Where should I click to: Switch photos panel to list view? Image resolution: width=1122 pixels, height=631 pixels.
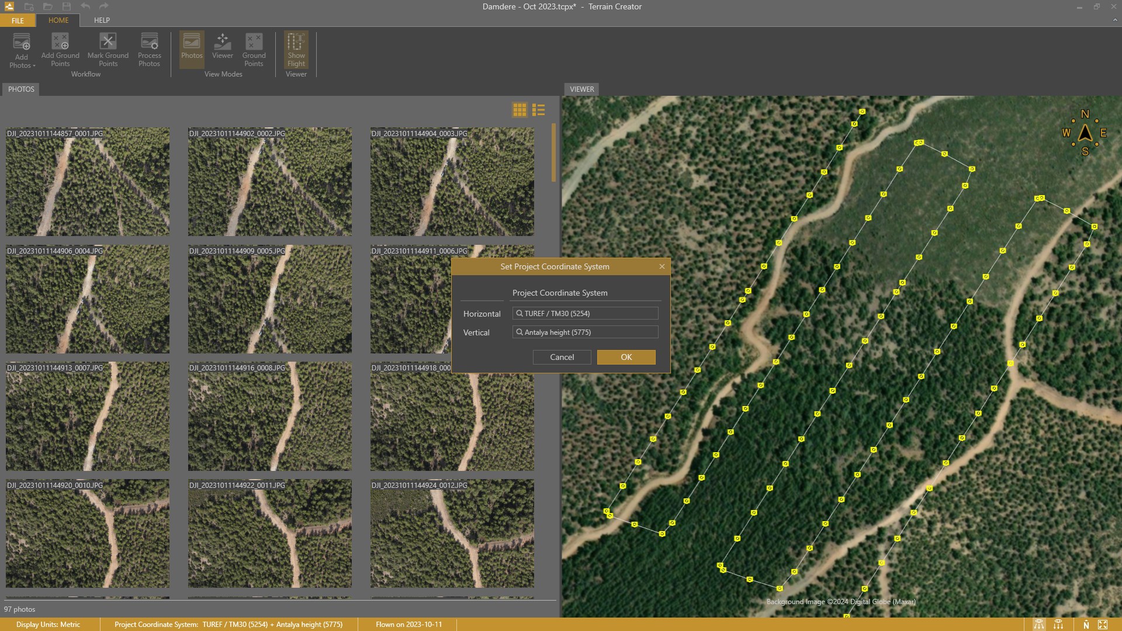538,110
